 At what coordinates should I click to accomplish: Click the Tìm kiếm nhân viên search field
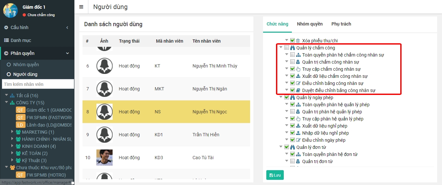tap(38, 84)
